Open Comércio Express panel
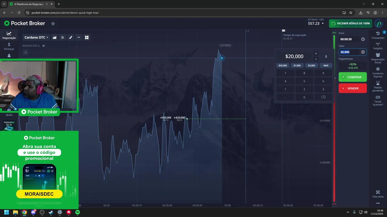Image resolution: width=387 pixels, height=217 pixels. [x=378, y=72]
